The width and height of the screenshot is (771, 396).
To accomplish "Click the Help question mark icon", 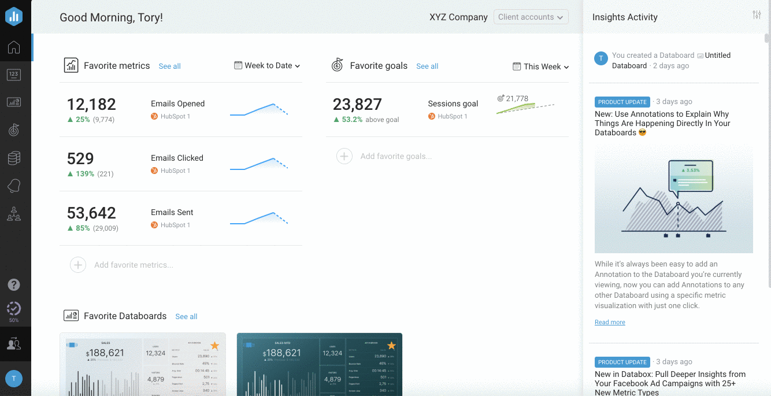I will [14, 284].
